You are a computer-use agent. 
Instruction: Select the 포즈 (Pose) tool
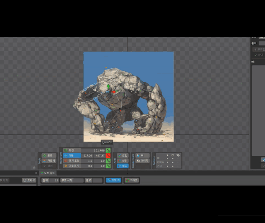[x=49, y=155]
